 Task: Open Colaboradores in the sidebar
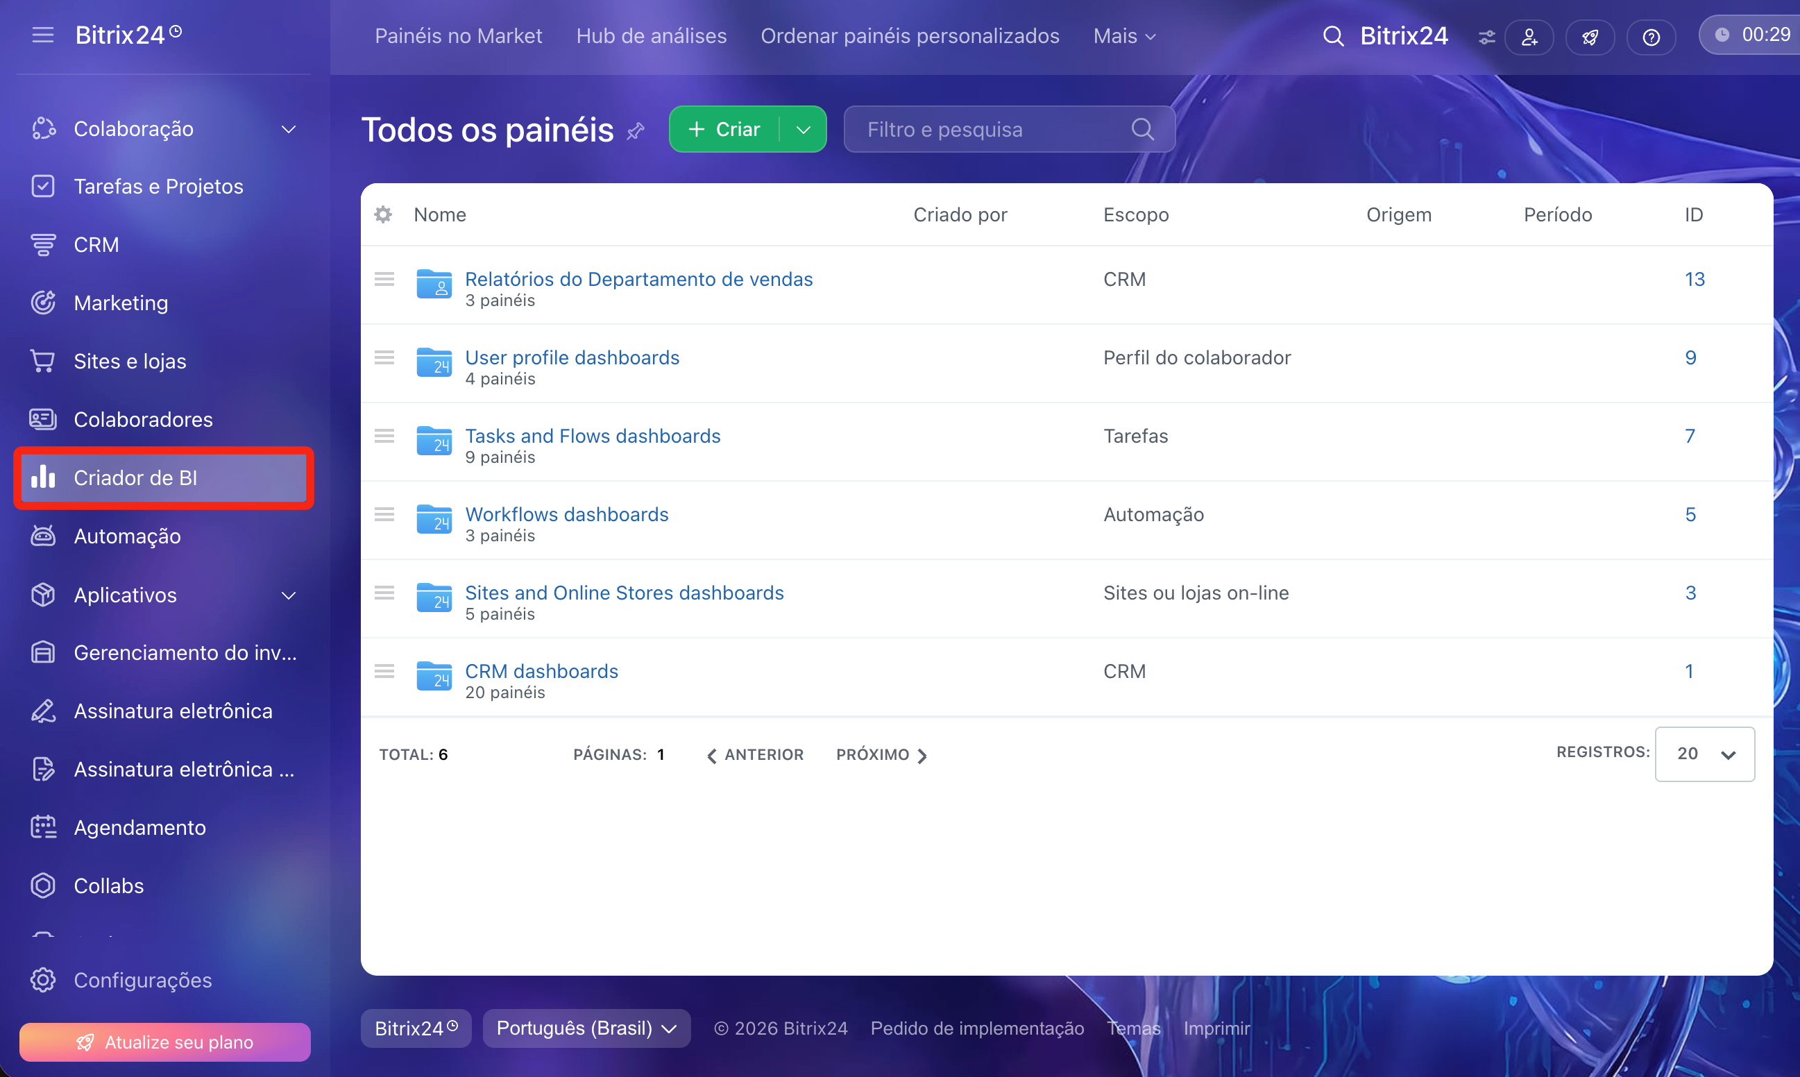click(164, 419)
